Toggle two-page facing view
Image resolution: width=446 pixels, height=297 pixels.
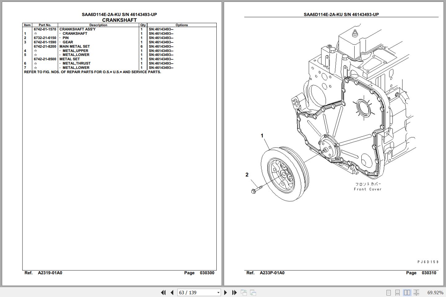tap(407, 293)
